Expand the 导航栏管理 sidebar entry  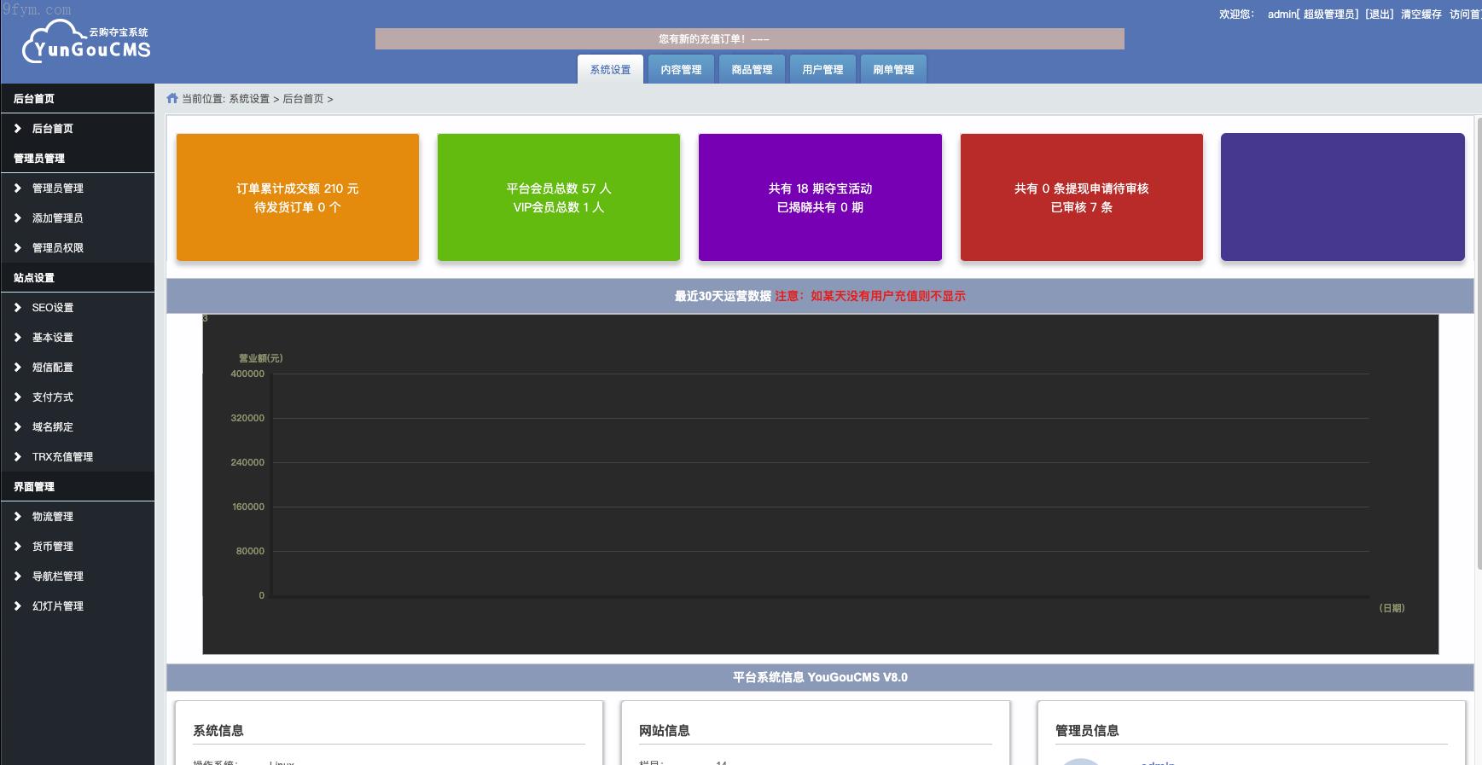pyautogui.click(x=57, y=577)
